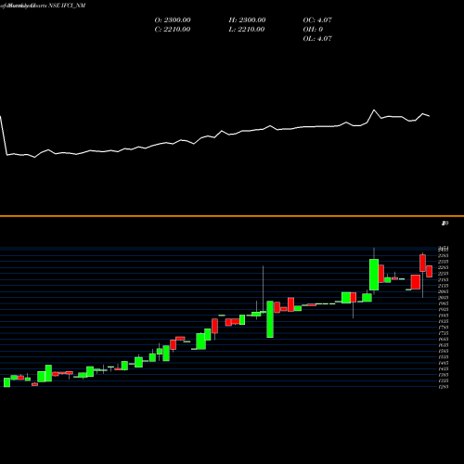Click the last red candlestick on the chart
This screenshot has height=464, width=464.
[429, 271]
